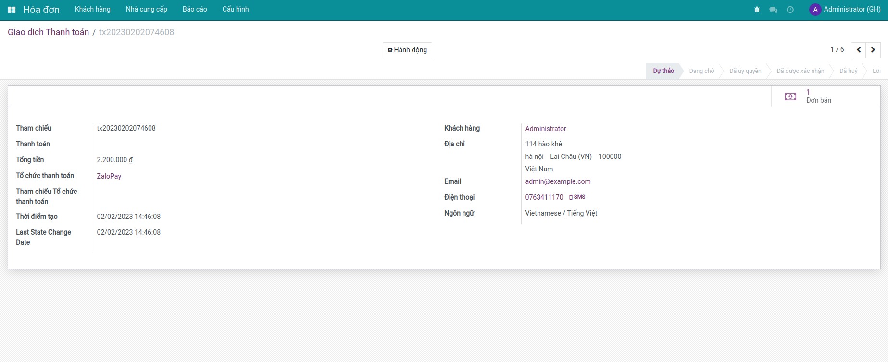The width and height of the screenshot is (888, 362).
Task: Expand the Administrator (GH) user menu
Action: tap(845, 10)
